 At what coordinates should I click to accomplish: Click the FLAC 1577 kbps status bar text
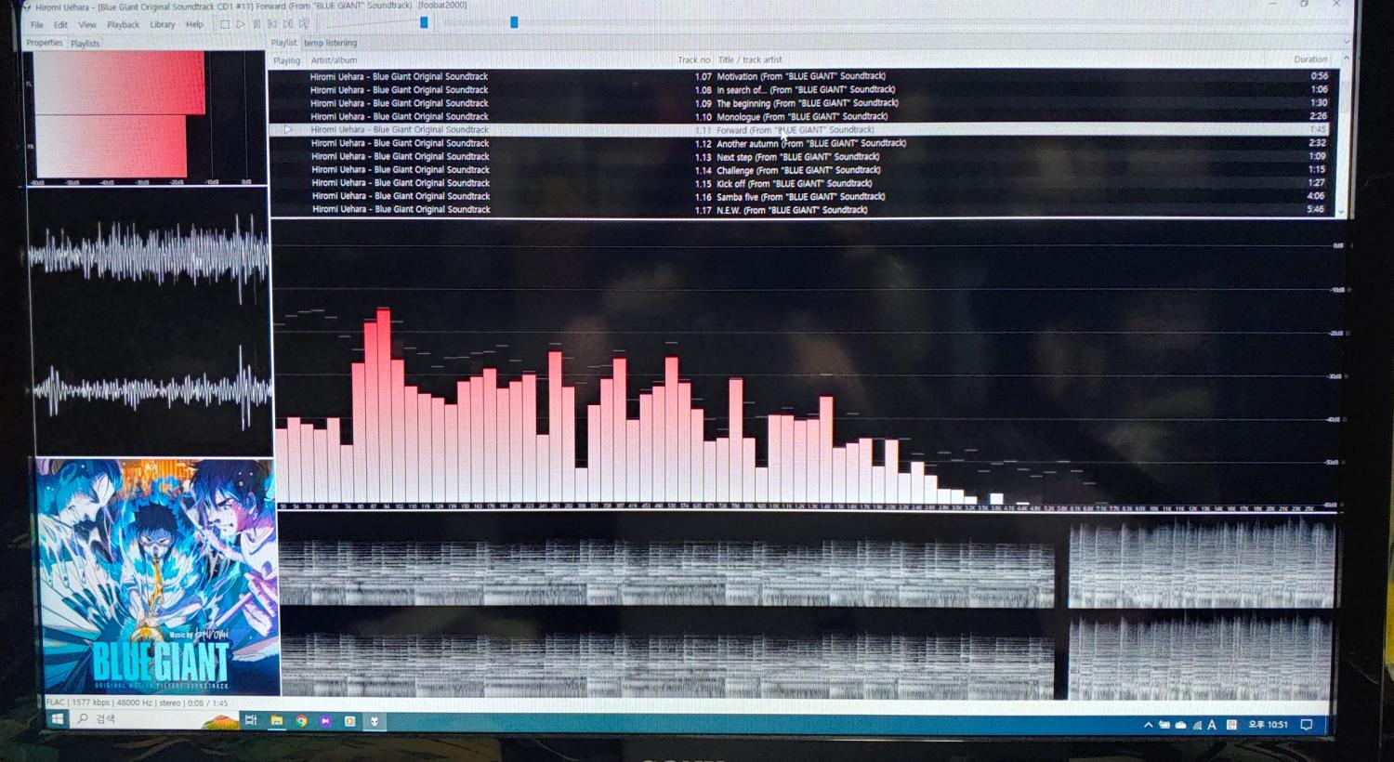coord(138,703)
